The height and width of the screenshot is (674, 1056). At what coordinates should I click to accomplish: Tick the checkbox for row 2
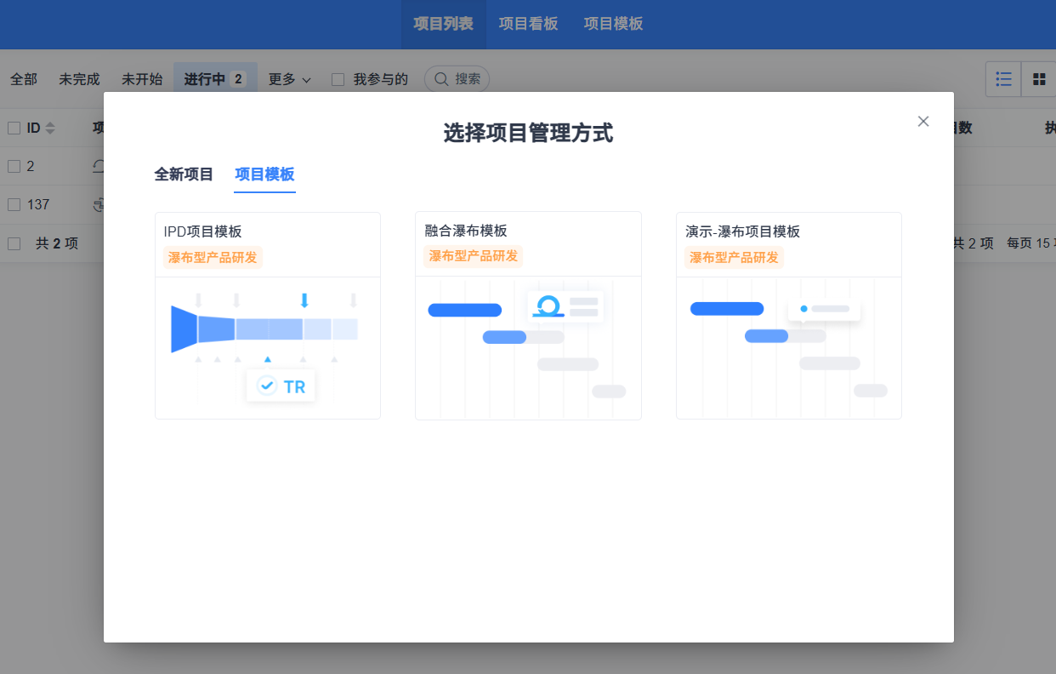pos(14,167)
